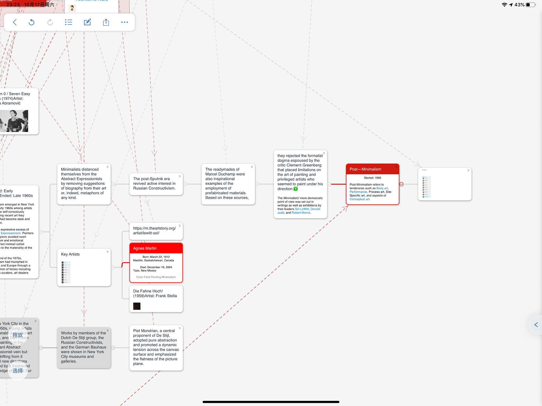Tap the 拖放 drag-drop button
This screenshot has width=542, height=406.
[x=18, y=335]
